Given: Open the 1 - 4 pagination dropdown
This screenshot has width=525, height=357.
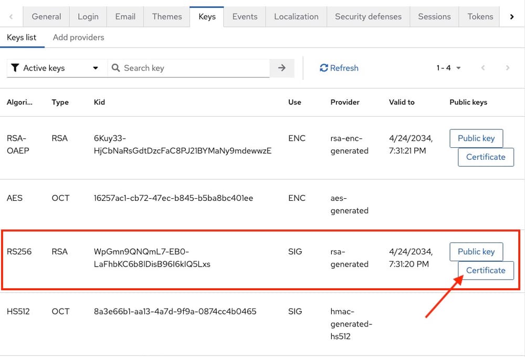Looking at the screenshot, I should 449,68.
